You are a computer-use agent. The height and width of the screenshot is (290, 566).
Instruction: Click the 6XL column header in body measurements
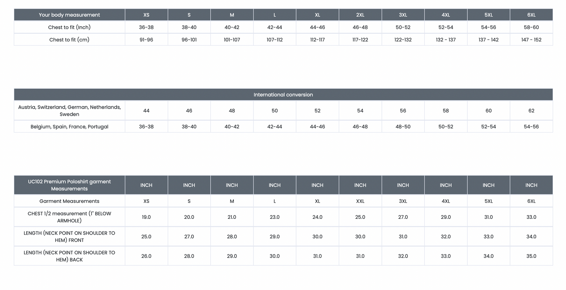pos(531,15)
